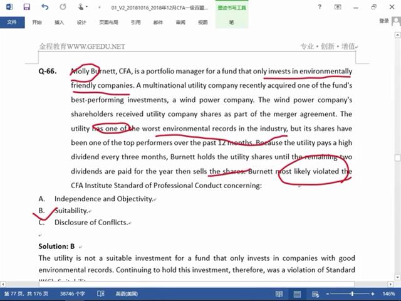The height and width of the screenshot is (301, 401).
Task: Click the user account avatar icon
Action: coord(396,21)
